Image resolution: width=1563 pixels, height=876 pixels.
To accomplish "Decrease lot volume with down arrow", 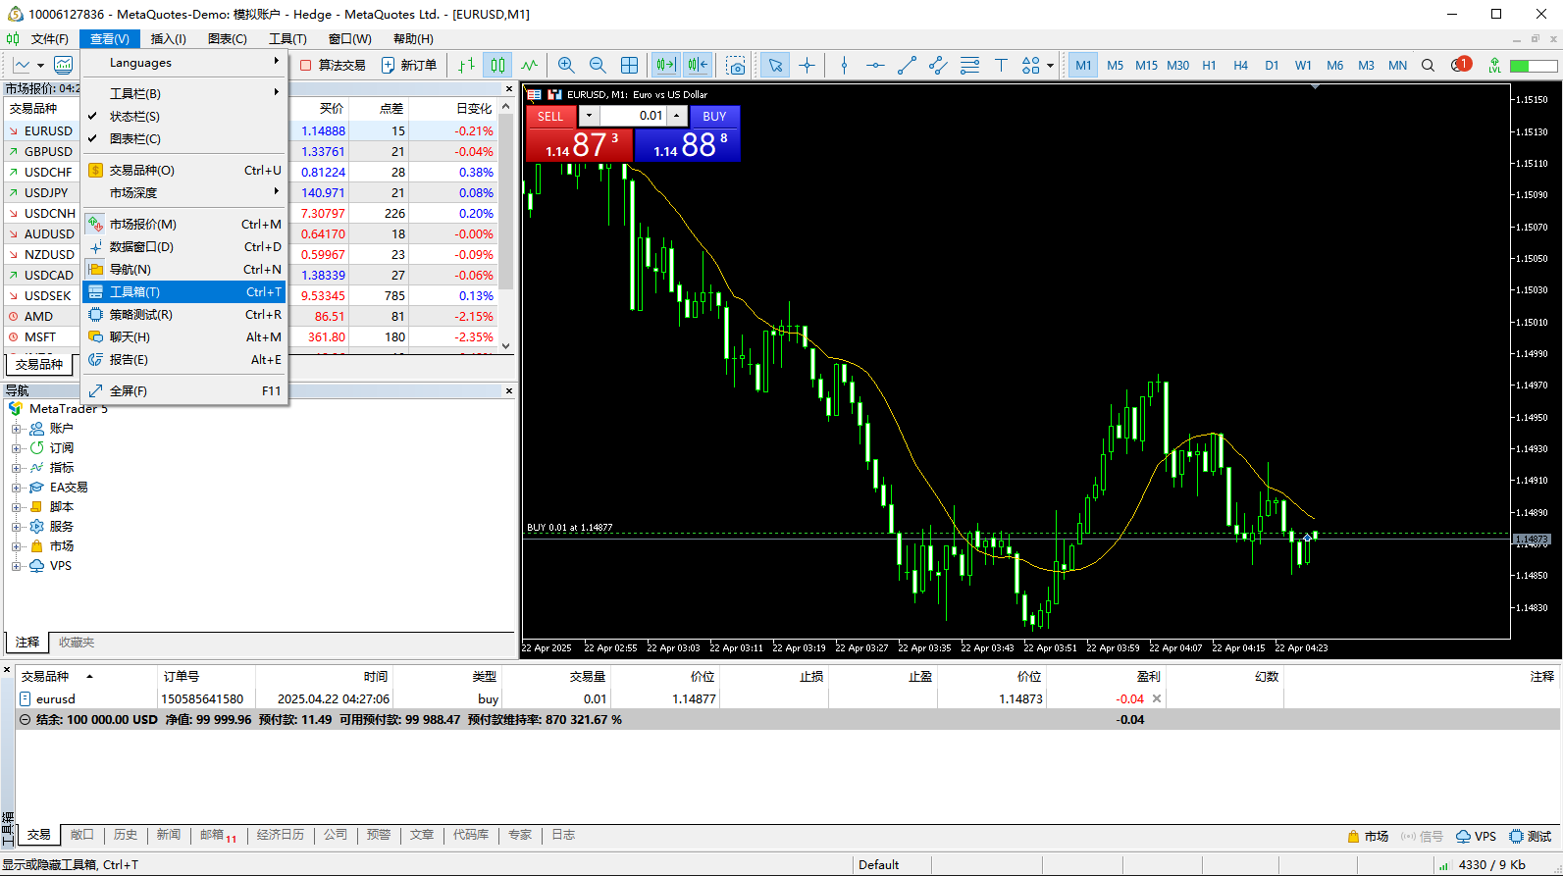I will (x=589, y=116).
